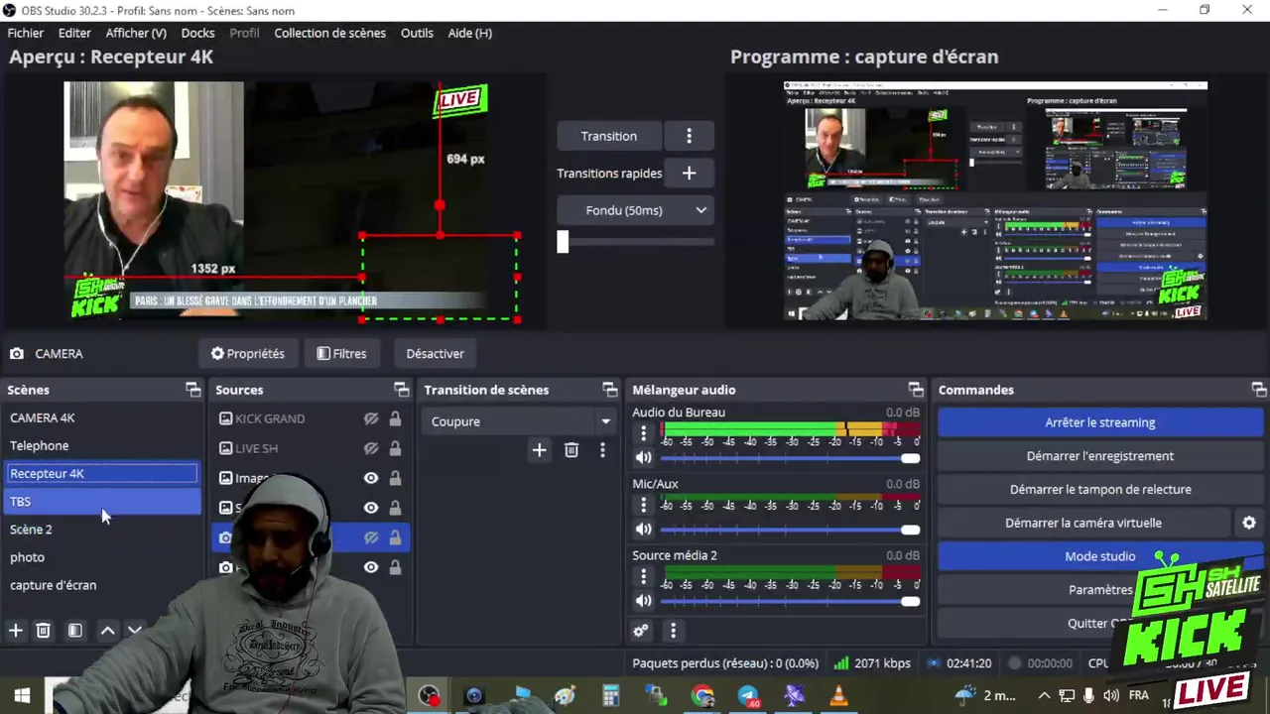
Task: Add a new scene with the plus icon
Action: point(16,631)
